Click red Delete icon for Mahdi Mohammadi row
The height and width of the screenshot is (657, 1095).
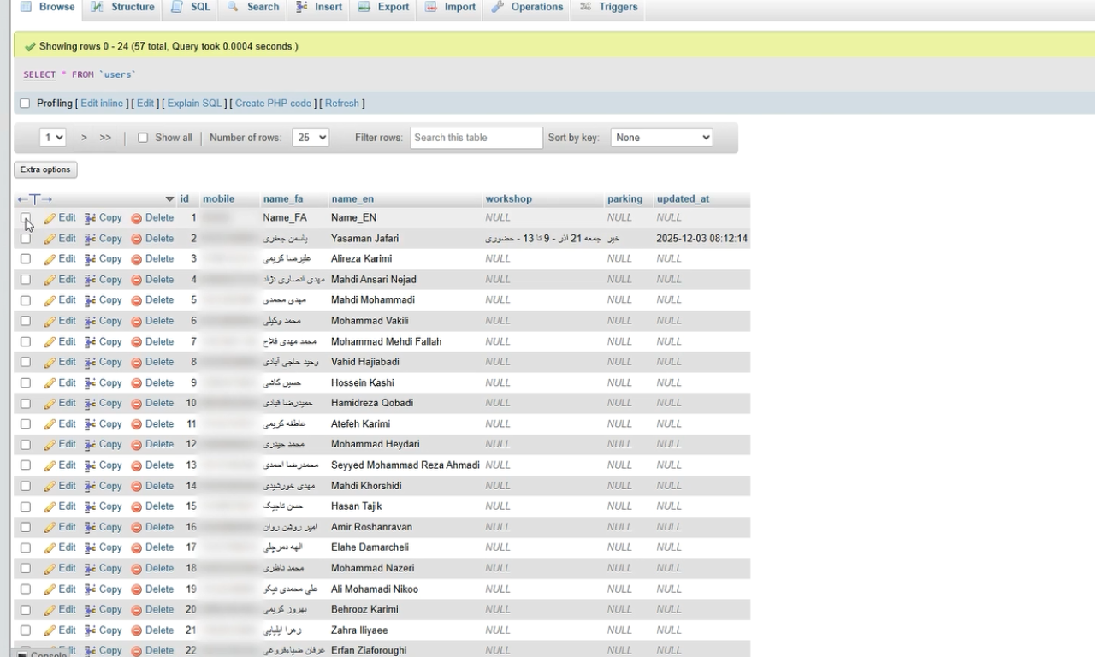click(x=137, y=300)
